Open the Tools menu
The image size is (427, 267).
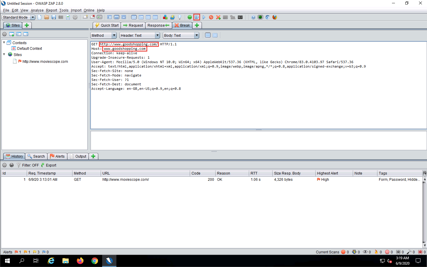click(64, 10)
